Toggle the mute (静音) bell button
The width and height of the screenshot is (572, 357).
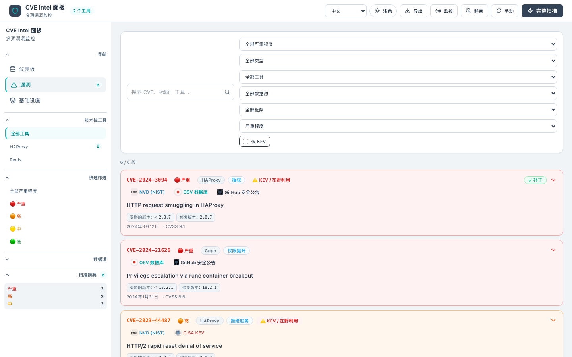(x=474, y=11)
